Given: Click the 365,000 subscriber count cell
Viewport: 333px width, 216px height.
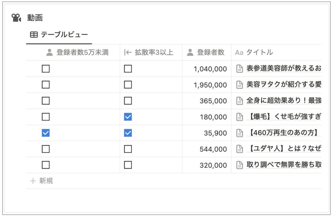Looking at the screenshot, I should point(206,101).
